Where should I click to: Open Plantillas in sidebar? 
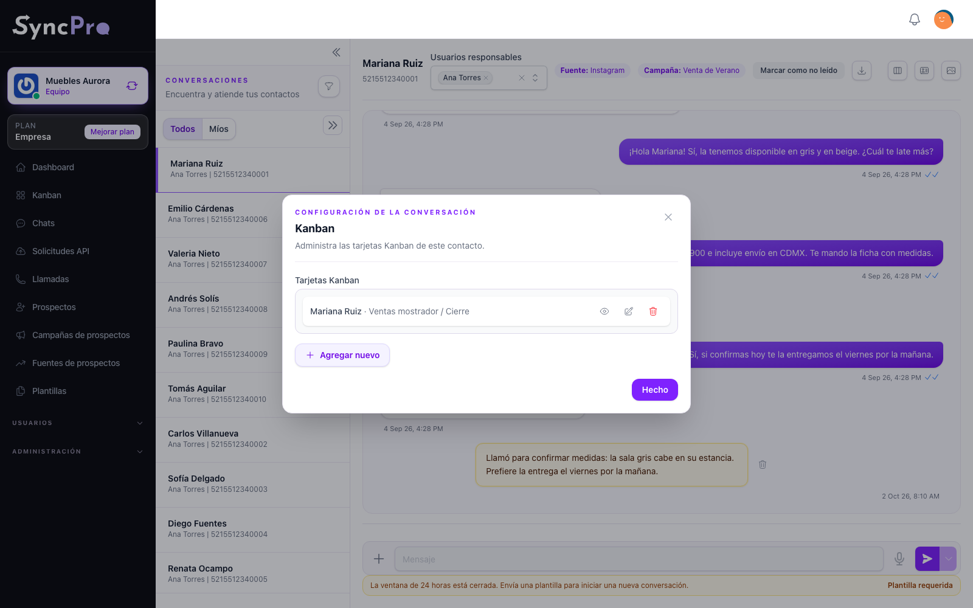point(78,391)
